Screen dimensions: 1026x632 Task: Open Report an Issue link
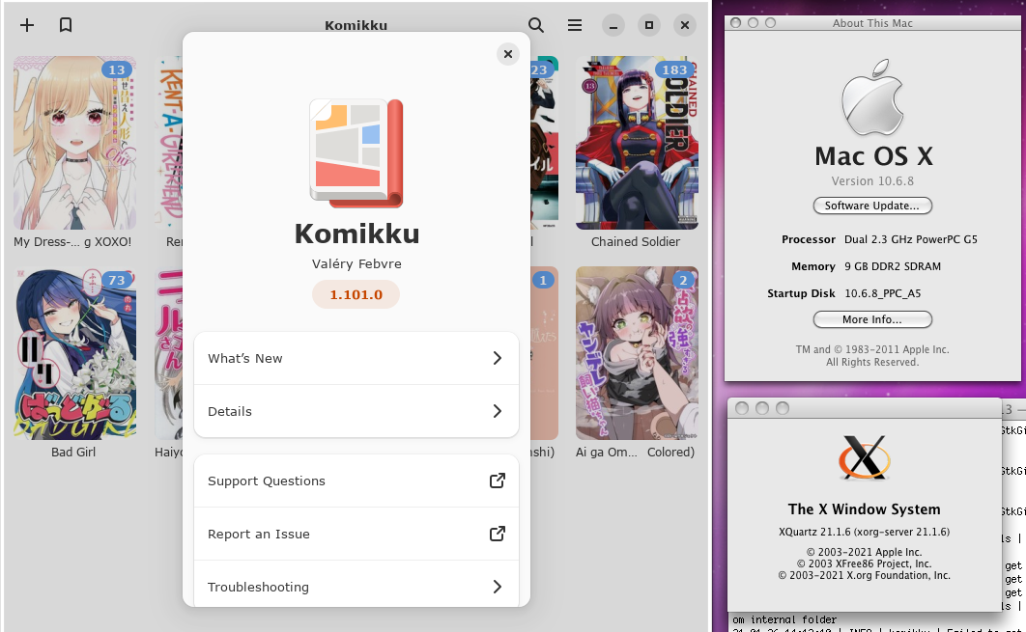(356, 534)
